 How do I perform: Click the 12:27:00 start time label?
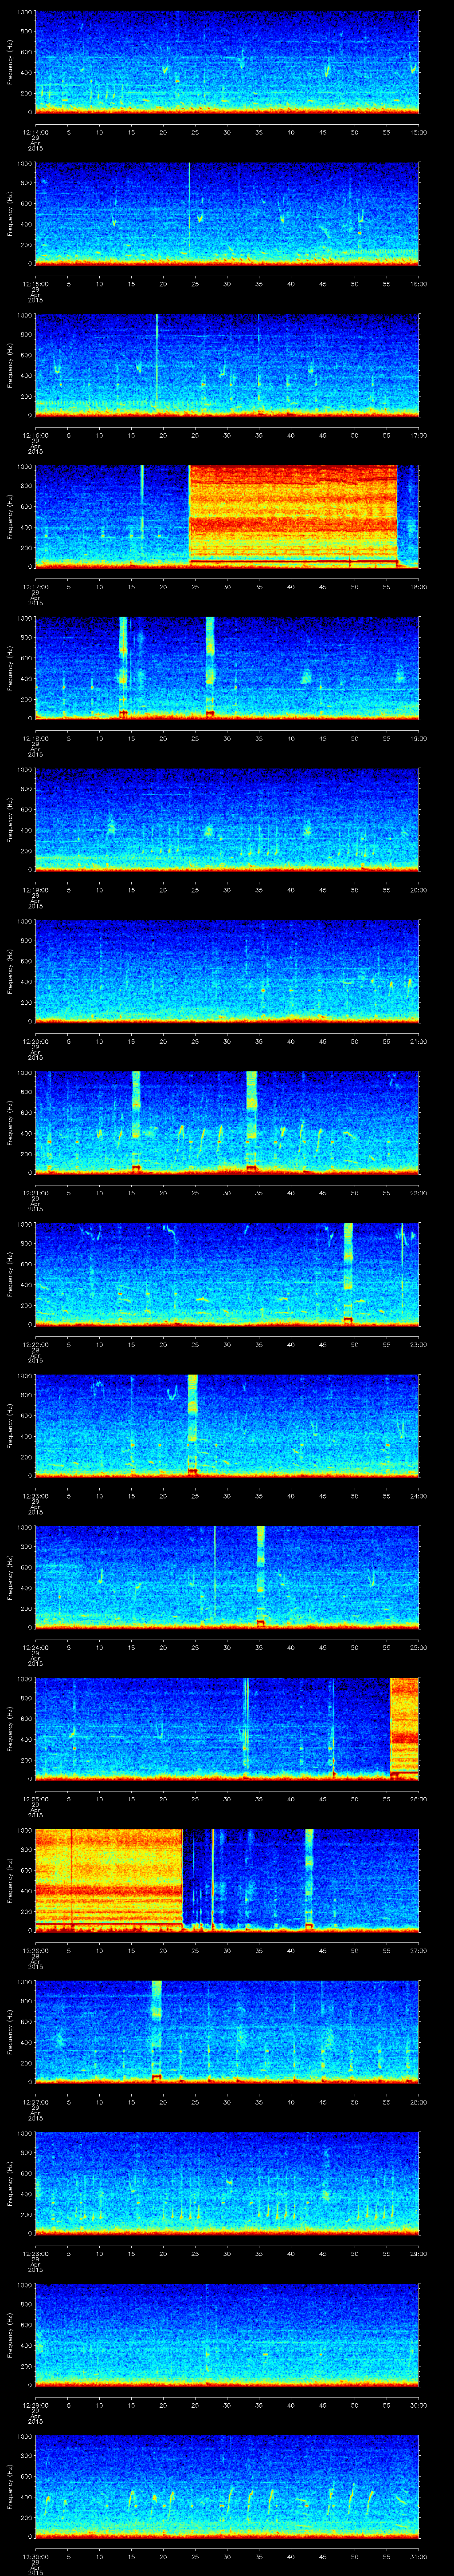click(x=35, y=2102)
